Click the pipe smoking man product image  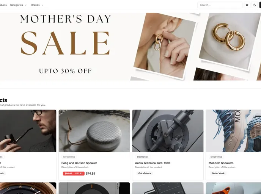click(28, 131)
